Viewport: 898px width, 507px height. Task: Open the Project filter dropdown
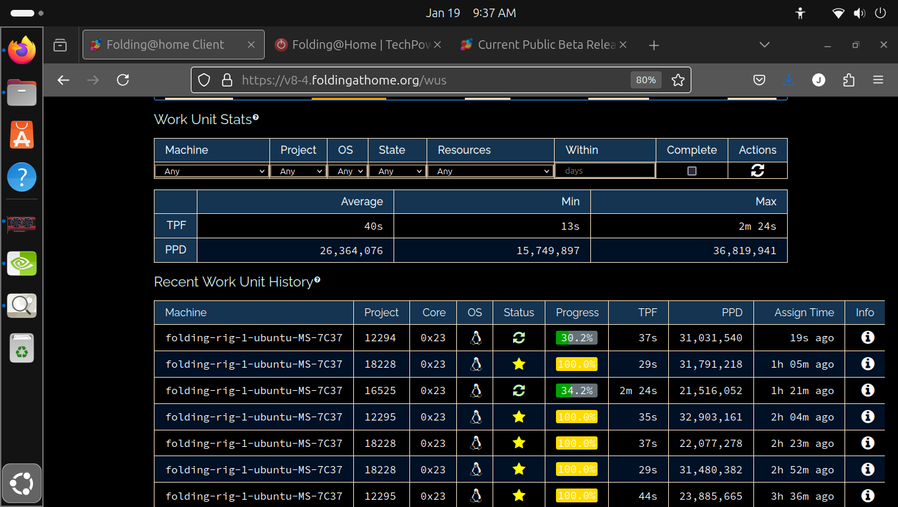click(x=298, y=171)
